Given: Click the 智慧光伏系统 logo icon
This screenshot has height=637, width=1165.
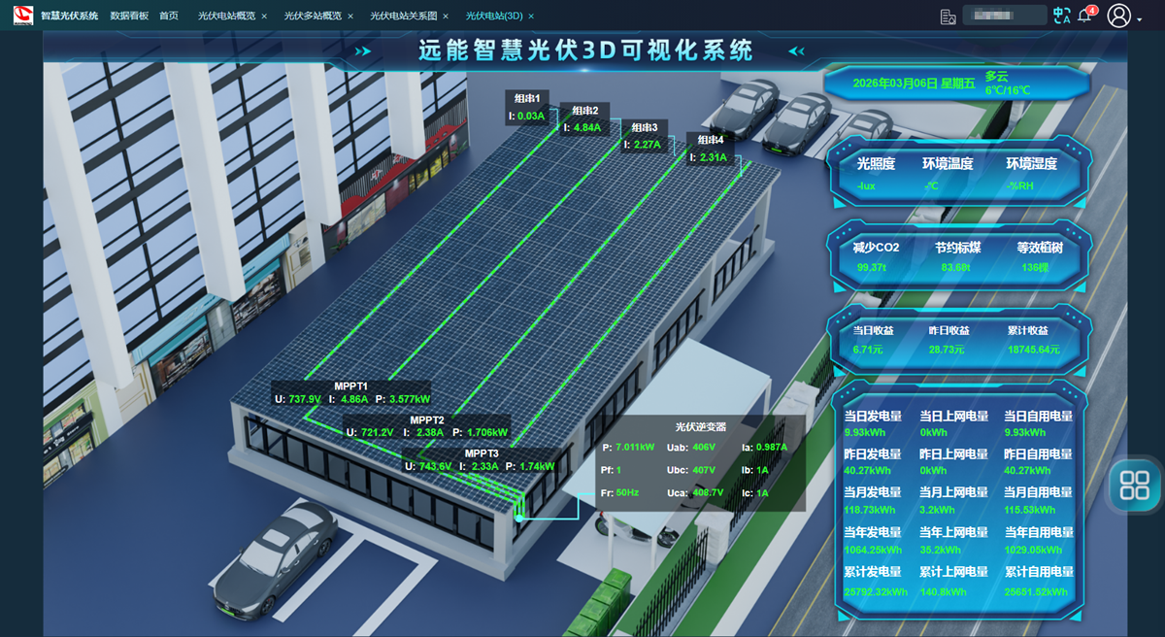Looking at the screenshot, I should click(x=22, y=16).
